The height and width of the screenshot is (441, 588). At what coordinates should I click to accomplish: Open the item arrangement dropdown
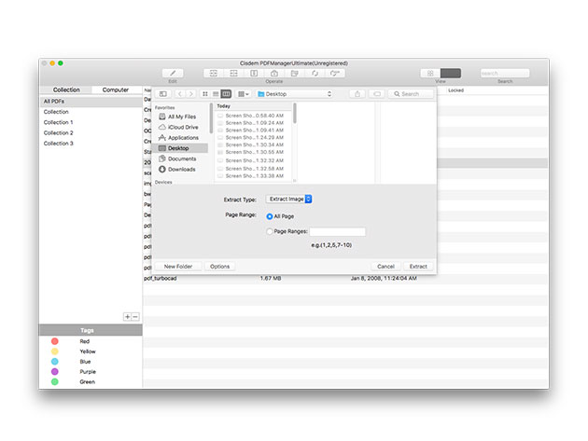(x=244, y=94)
